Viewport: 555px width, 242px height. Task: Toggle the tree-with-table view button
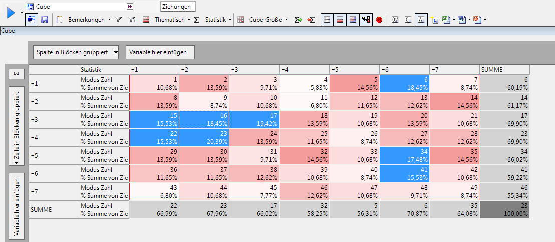[x=366, y=20]
